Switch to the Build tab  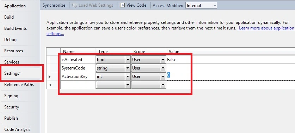tap(9, 17)
